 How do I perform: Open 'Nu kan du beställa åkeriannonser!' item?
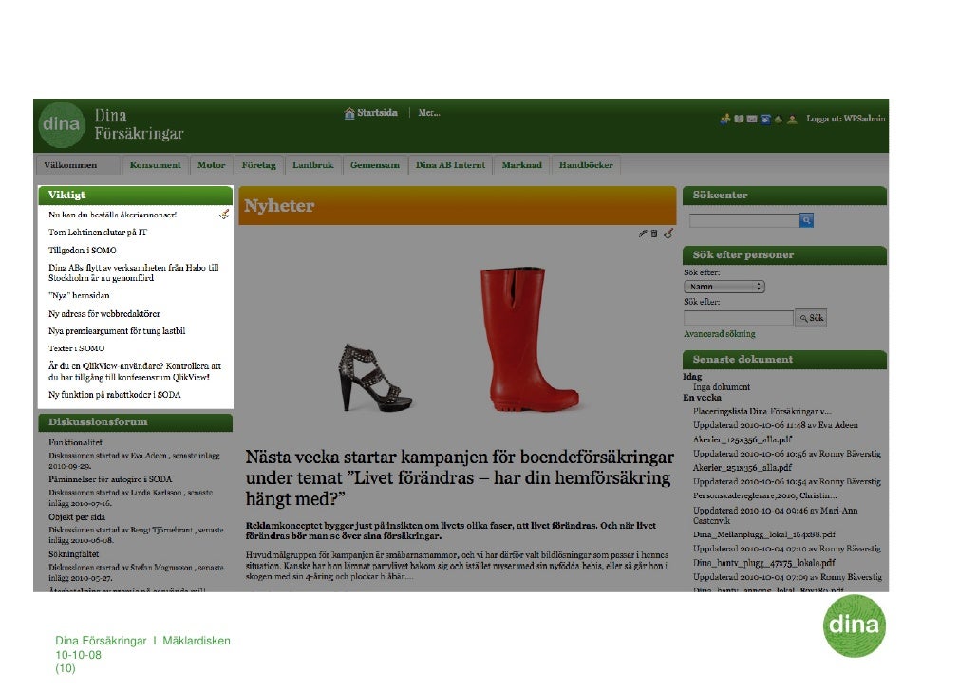pyautogui.click(x=112, y=215)
